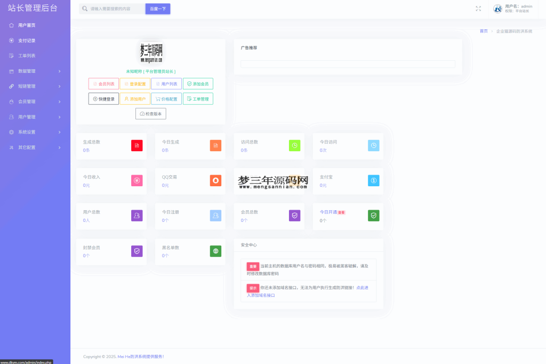The height and width of the screenshot is (364, 546).
Task: Open 支付记录 in the sidebar
Action: 27,40
